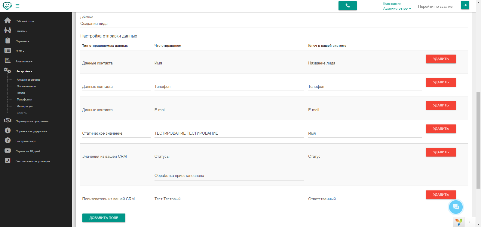
Task: Delete the Статическое значение row
Action: [441, 129]
